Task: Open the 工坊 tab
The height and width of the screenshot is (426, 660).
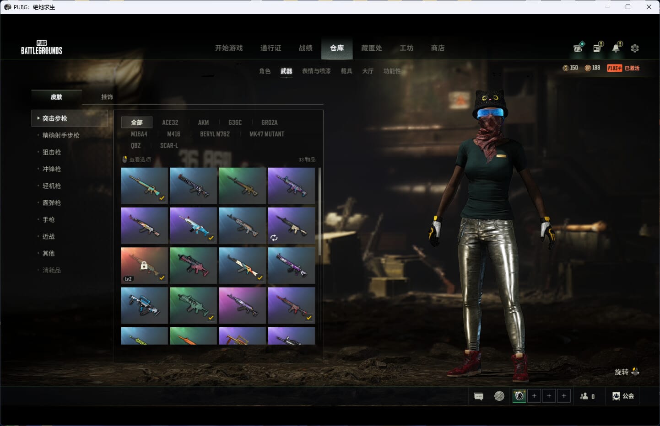Action: (406, 48)
